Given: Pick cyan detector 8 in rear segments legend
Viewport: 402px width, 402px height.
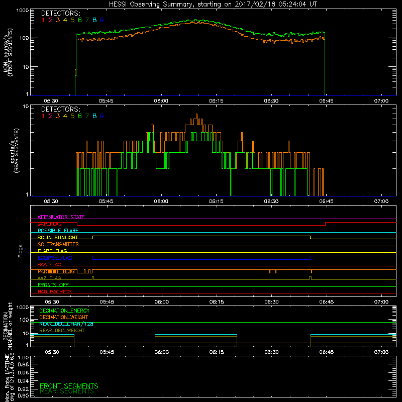Looking at the screenshot, I should click(94, 116).
